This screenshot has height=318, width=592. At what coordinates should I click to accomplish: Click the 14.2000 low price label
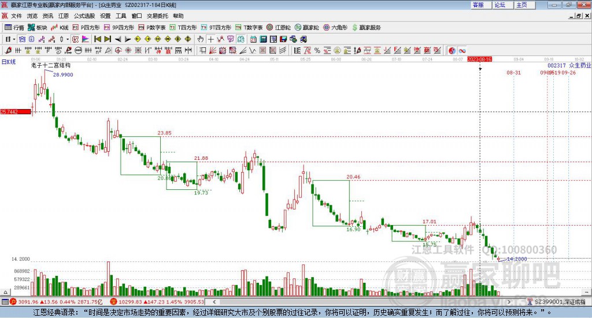tap(517, 259)
